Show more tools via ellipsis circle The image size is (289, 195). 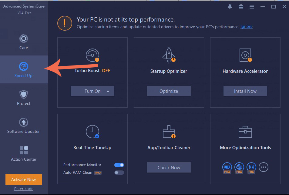264,167
